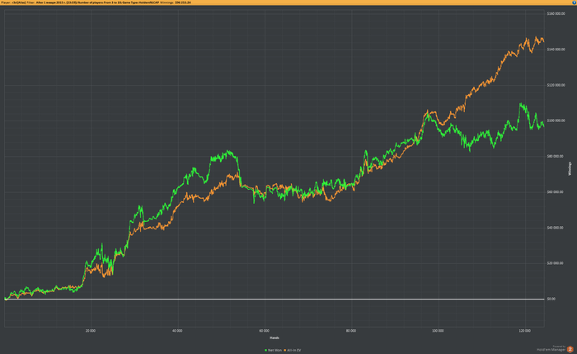Click the blue help icon at top-right
Viewport: 577px width, 354px height.
pos(575,2)
